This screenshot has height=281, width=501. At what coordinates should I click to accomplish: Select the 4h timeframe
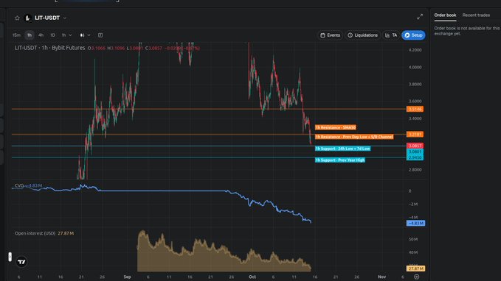click(41, 35)
